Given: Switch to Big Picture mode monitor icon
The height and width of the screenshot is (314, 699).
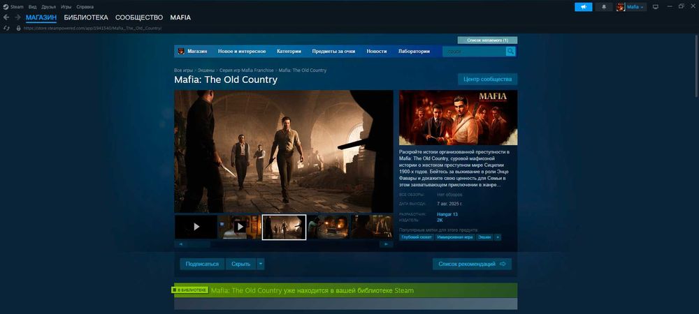Looking at the screenshot, I should click(x=656, y=7).
